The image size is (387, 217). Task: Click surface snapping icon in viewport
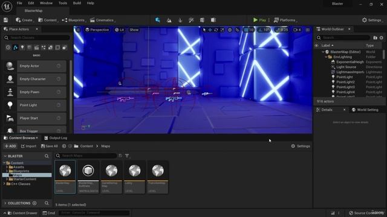(238, 30)
